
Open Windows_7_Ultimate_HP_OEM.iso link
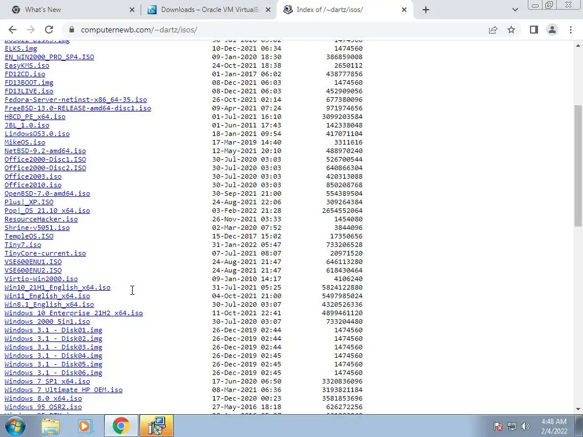point(64,390)
